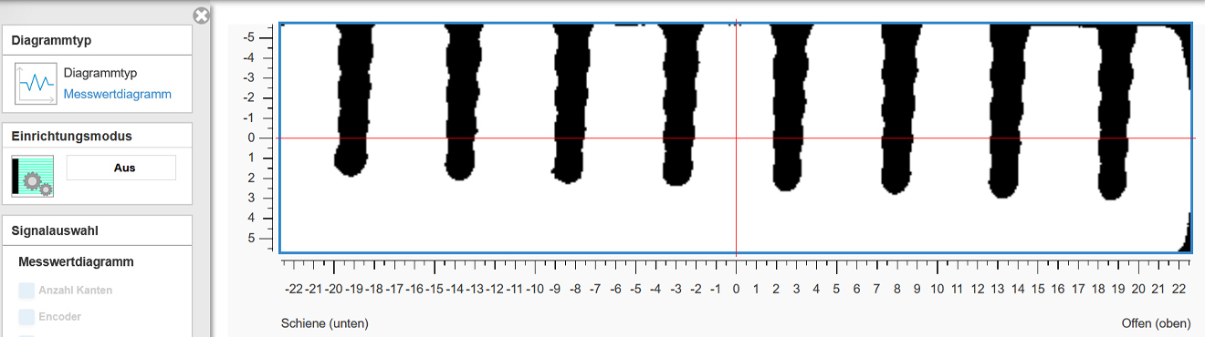Click the -20 tick on horizontal axis

(x=333, y=289)
